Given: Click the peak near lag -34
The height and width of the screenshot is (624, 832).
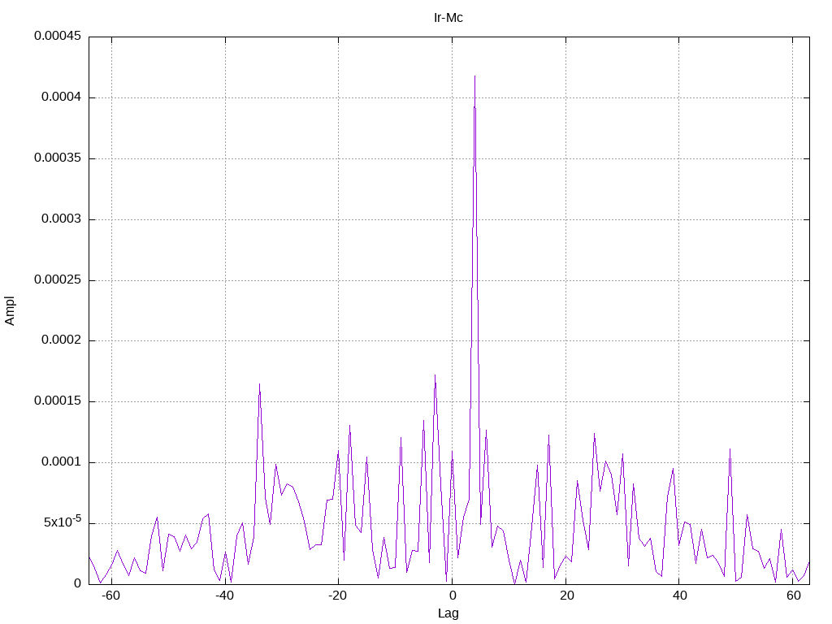Looking at the screenshot, I should pos(259,384).
